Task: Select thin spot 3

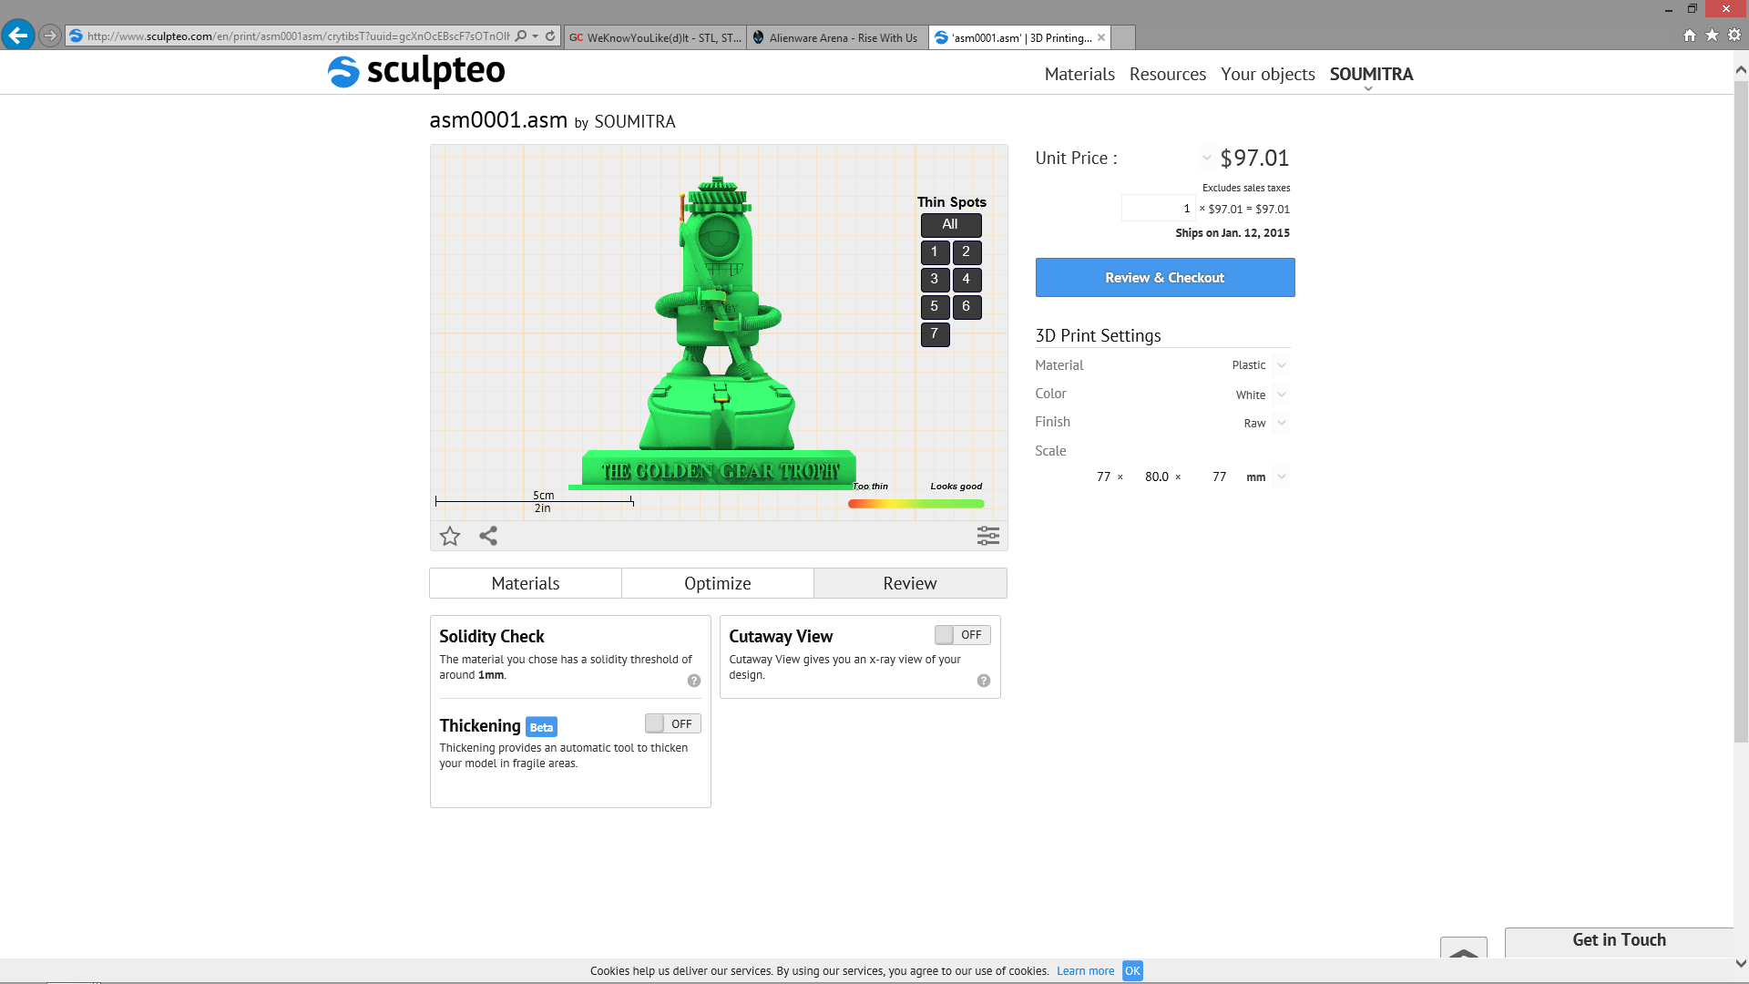Action: [x=935, y=280]
